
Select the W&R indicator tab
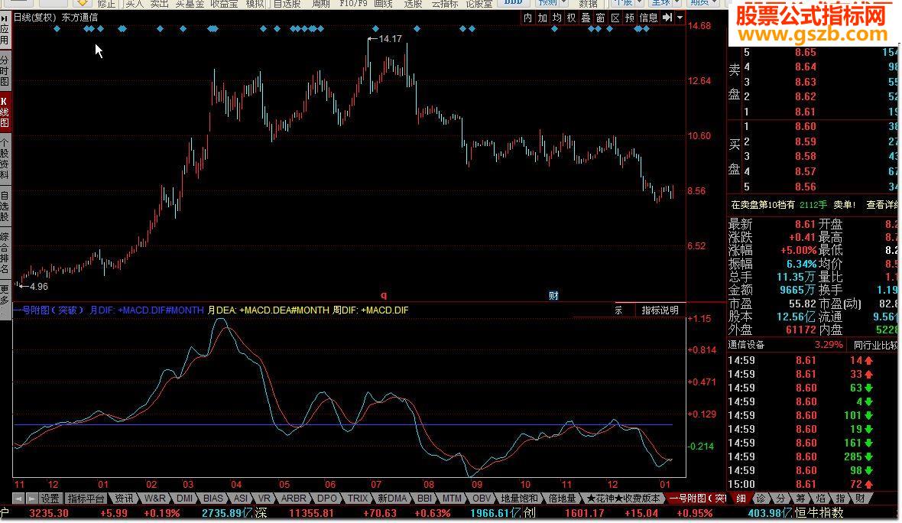[154, 499]
